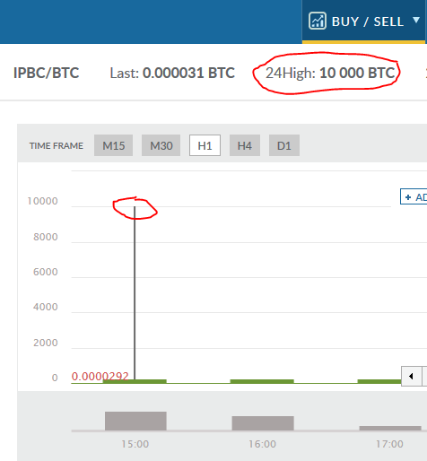Click the BUY / SELL chart icon
This screenshot has width=427, height=461.
tap(318, 21)
